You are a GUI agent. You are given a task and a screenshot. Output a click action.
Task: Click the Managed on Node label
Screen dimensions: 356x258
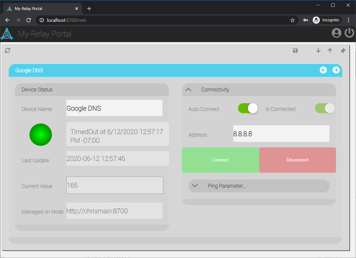tap(43, 212)
